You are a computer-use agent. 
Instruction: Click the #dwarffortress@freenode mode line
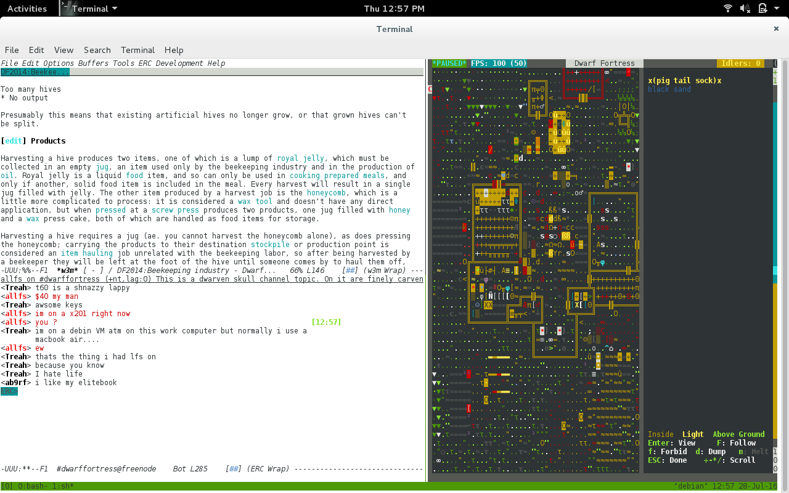(212, 469)
